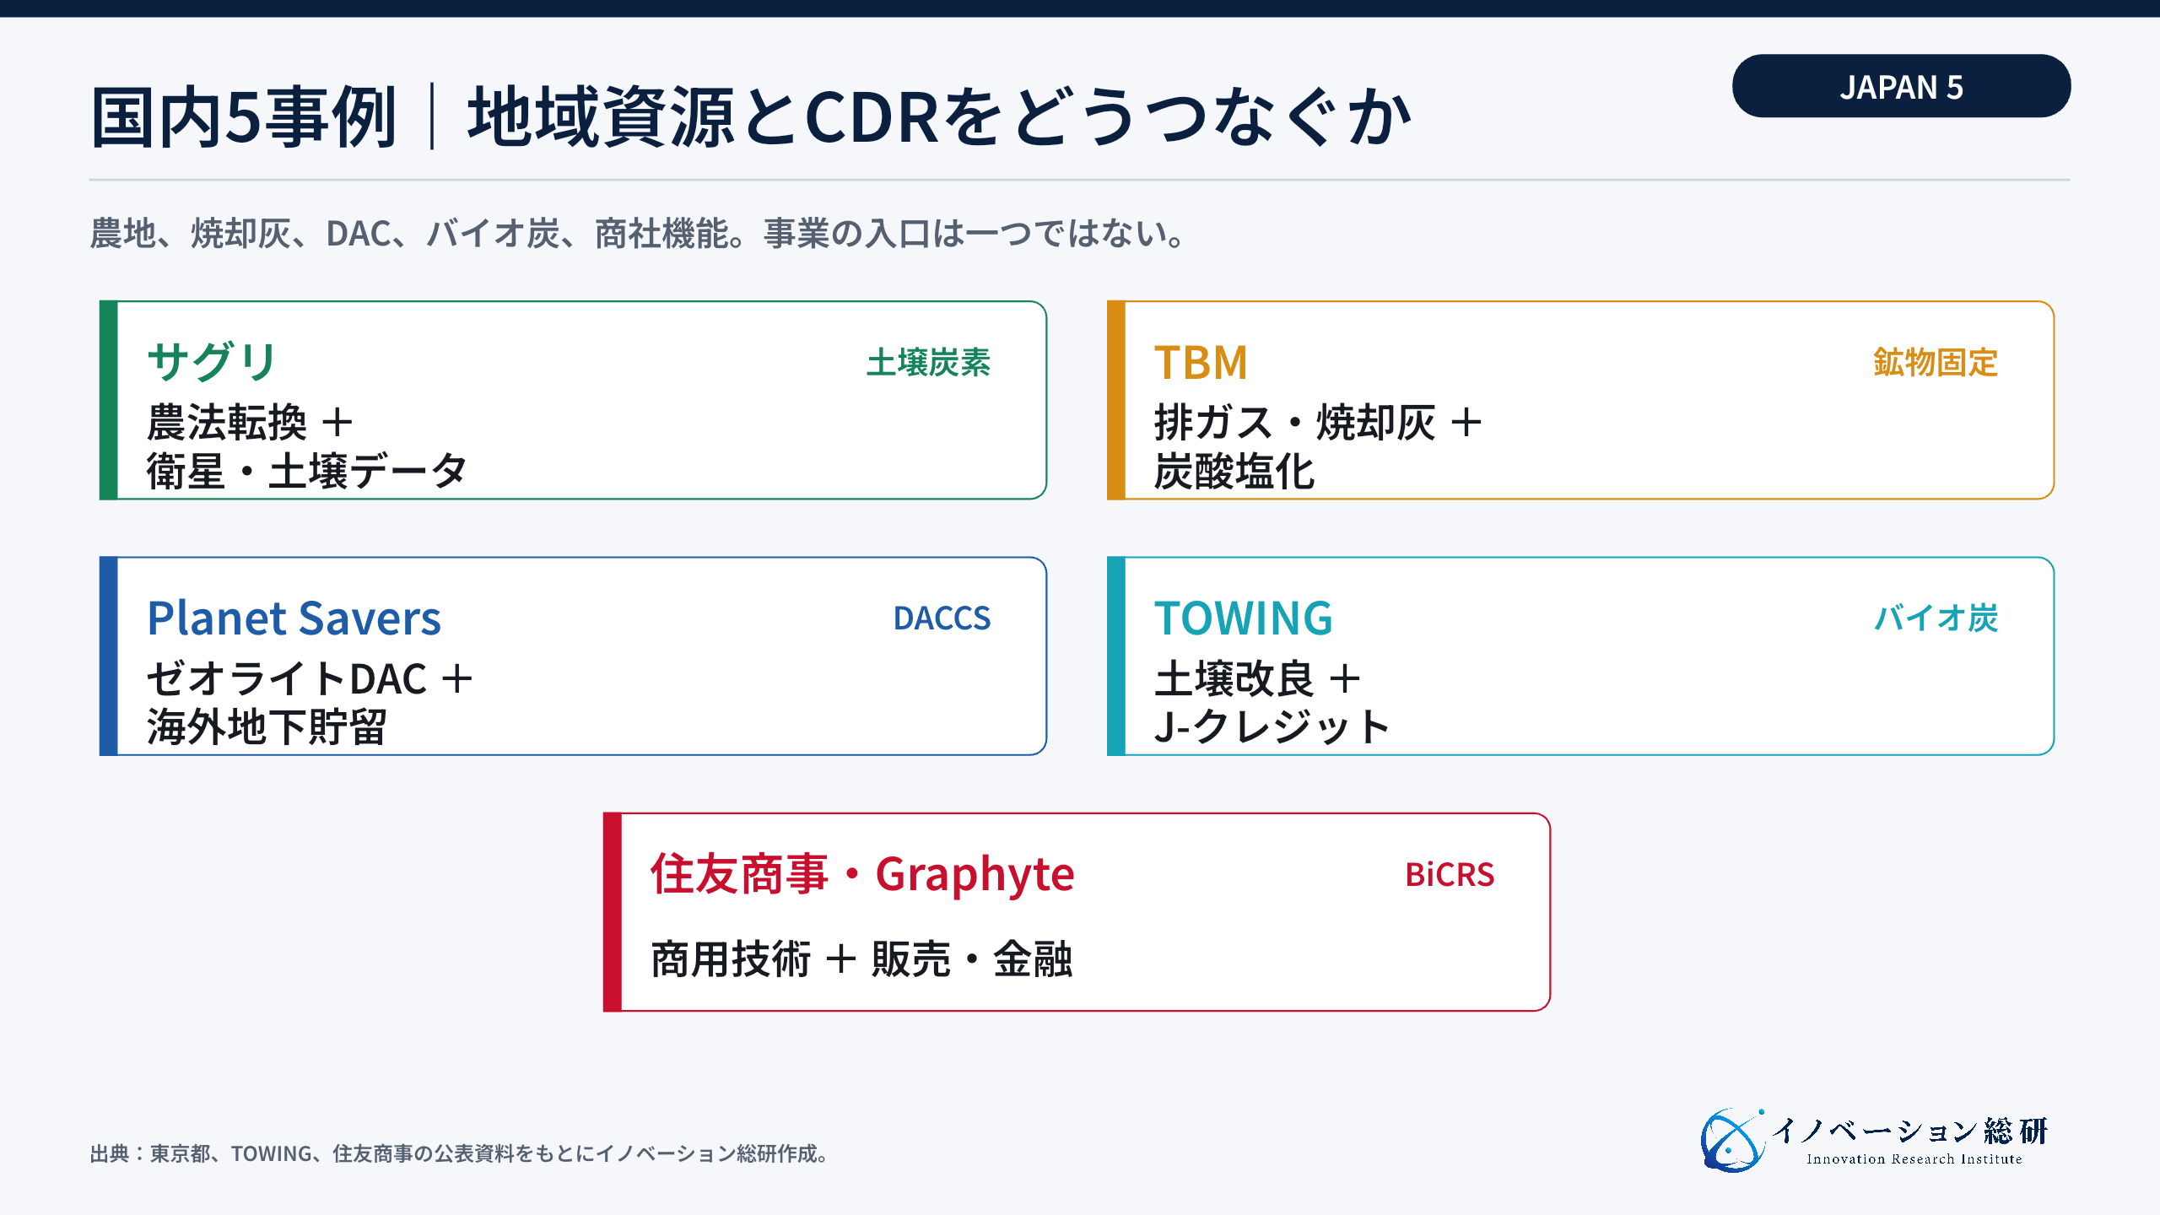
Task: Select the TOWING card heading
Action: [1243, 618]
